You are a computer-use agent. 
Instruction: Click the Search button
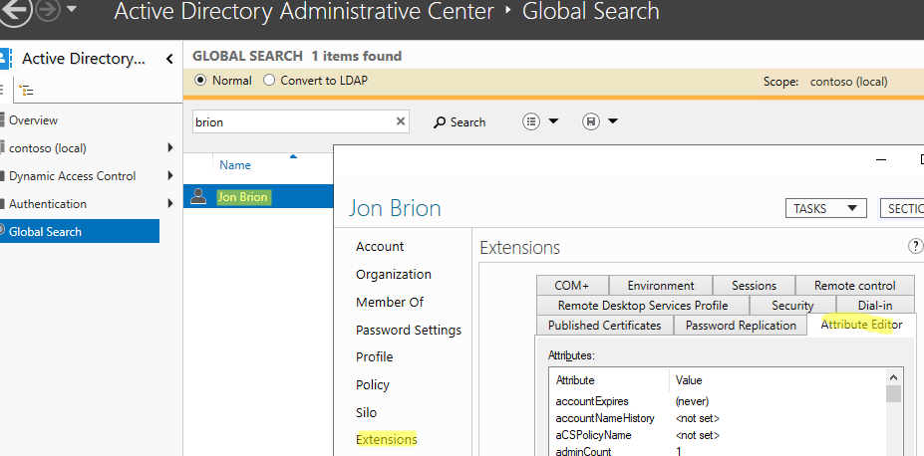point(460,121)
